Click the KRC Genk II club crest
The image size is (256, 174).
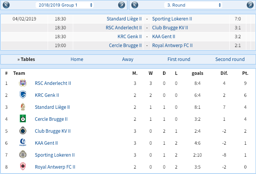[x=23, y=95]
